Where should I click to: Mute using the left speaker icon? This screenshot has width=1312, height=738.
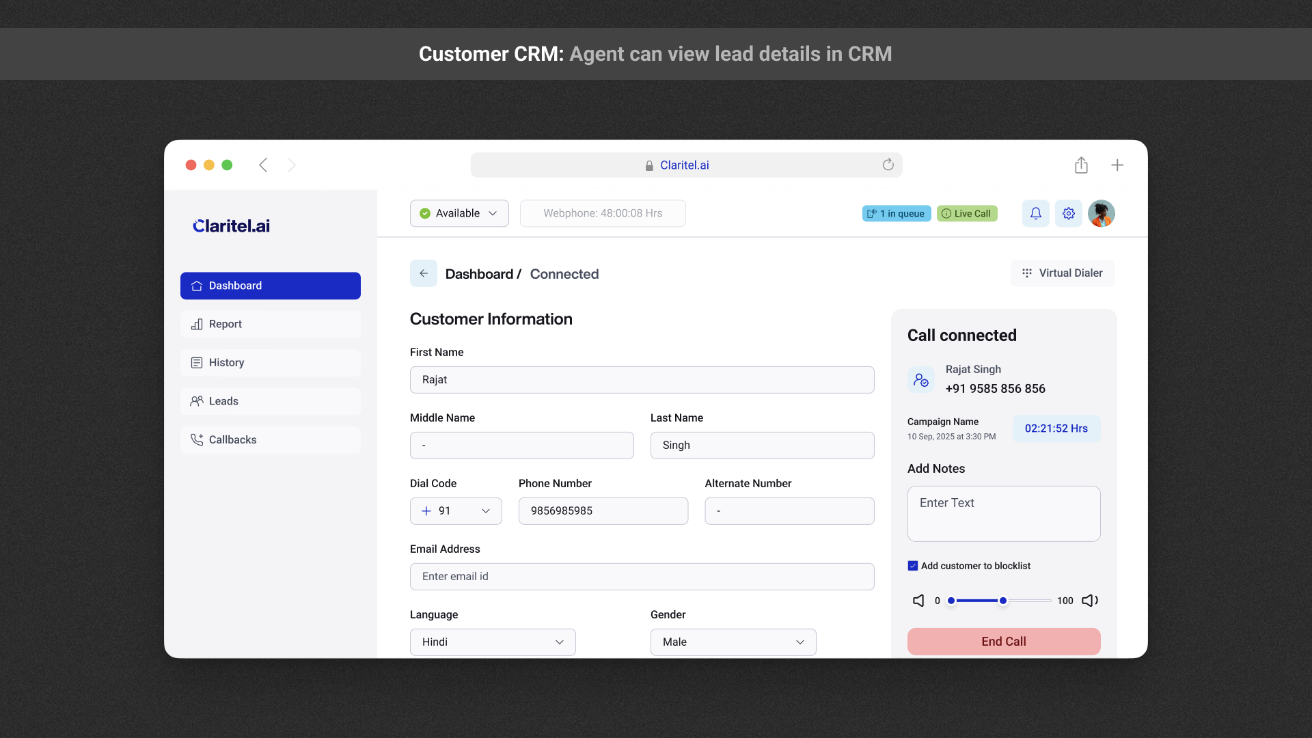coord(918,601)
